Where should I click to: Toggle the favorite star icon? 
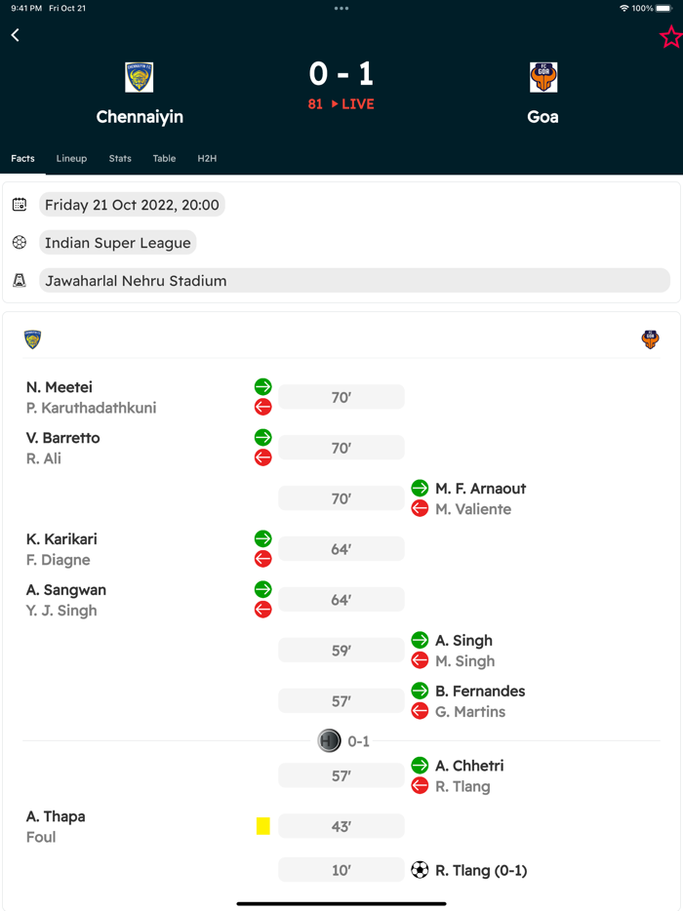[670, 37]
